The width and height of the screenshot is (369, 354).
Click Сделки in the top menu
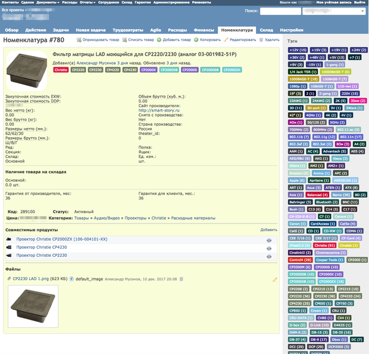coord(27,2)
